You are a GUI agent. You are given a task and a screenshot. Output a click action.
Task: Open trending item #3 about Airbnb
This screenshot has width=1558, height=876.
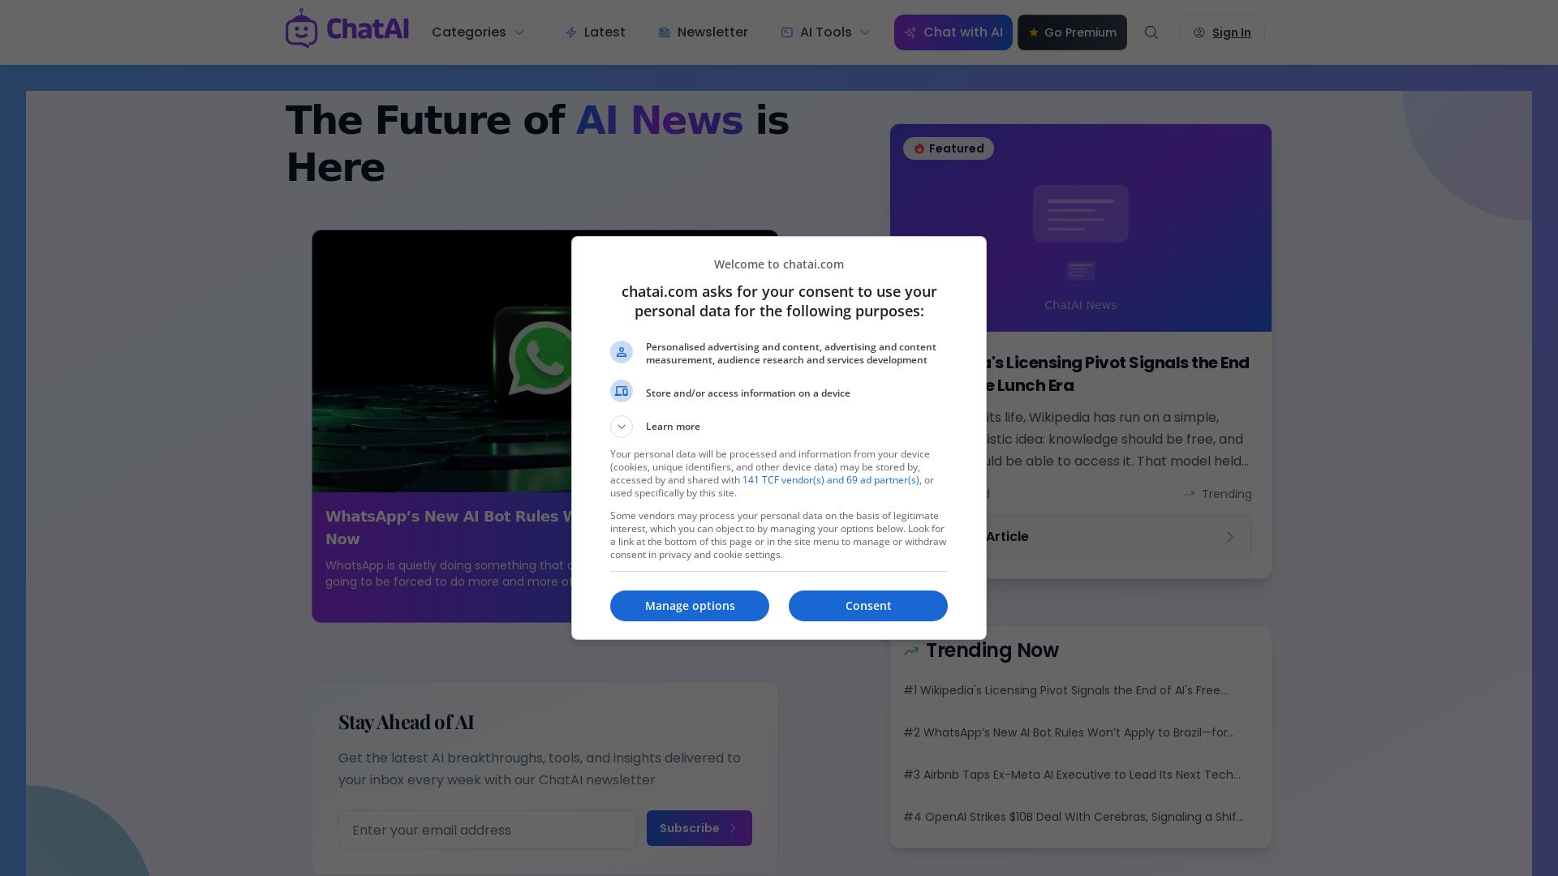pyautogui.click(x=1072, y=775)
